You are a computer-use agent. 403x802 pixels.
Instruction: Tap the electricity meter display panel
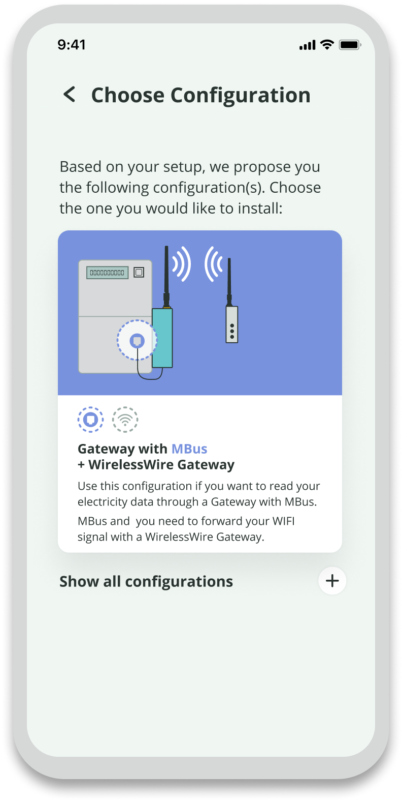[x=107, y=273]
